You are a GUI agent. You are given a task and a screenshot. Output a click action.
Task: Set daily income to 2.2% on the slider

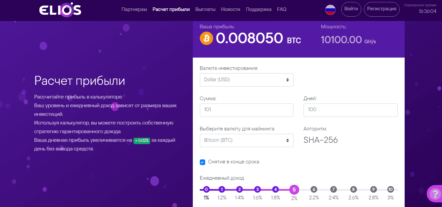pos(314,189)
